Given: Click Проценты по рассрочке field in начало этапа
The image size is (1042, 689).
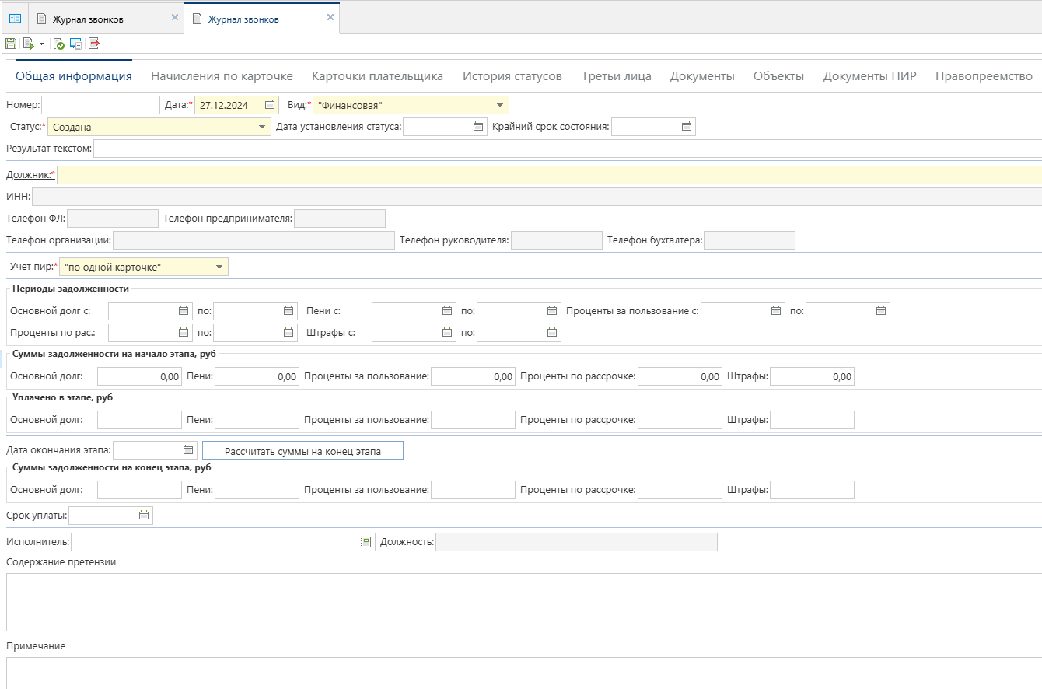Looking at the screenshot, I should [680, 376].
